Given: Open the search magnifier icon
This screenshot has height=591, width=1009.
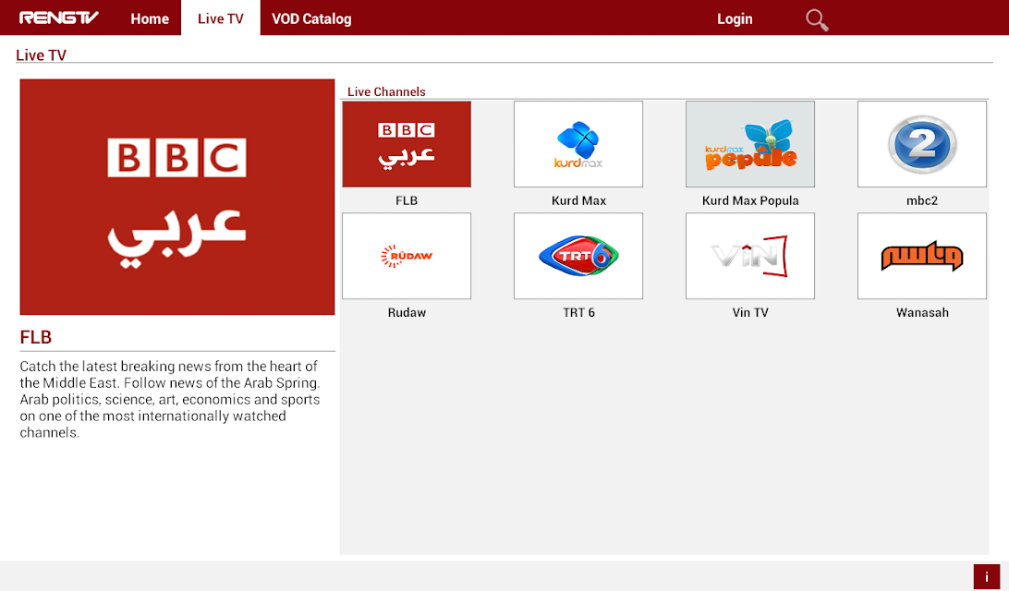Looking at the screenshot, I should 817,20.
